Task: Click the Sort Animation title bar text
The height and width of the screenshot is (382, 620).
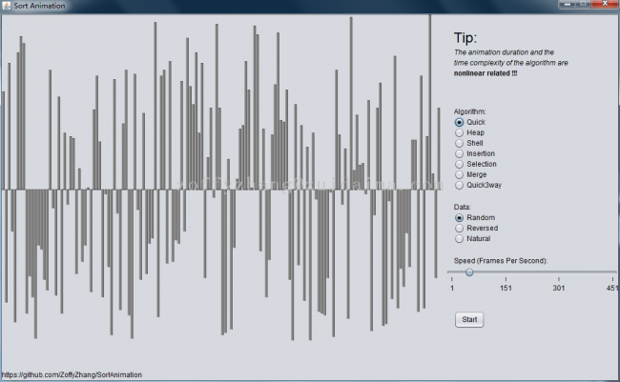Action: 38,6
